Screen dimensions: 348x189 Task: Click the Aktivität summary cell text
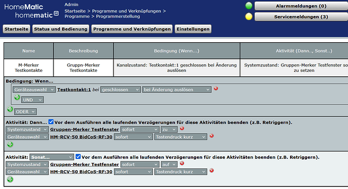[x=296, y=68]
